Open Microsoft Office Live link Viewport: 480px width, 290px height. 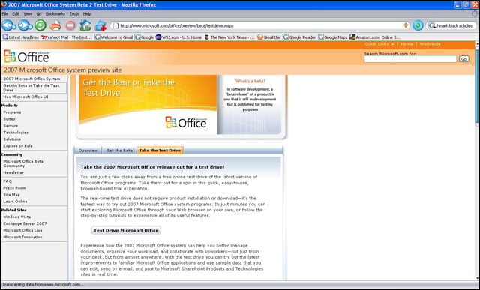tap(22, 230)
